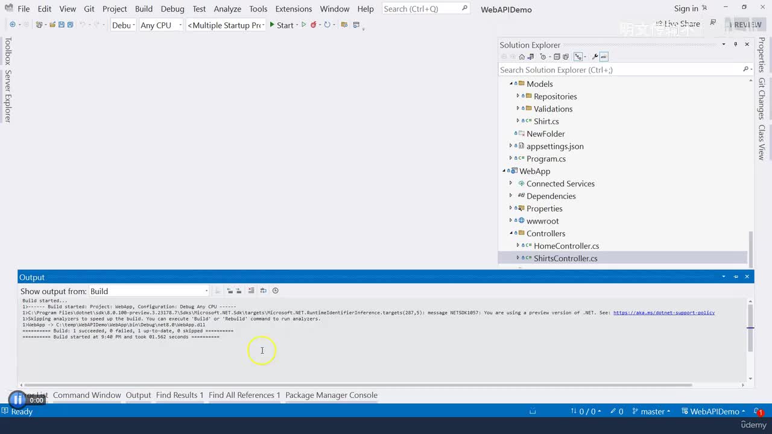772x434 pixels.
Task: Open the Git menu
Action: 89,9
